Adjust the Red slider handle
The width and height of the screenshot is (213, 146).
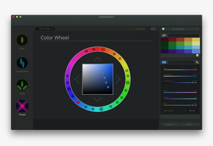coord(175,93)
